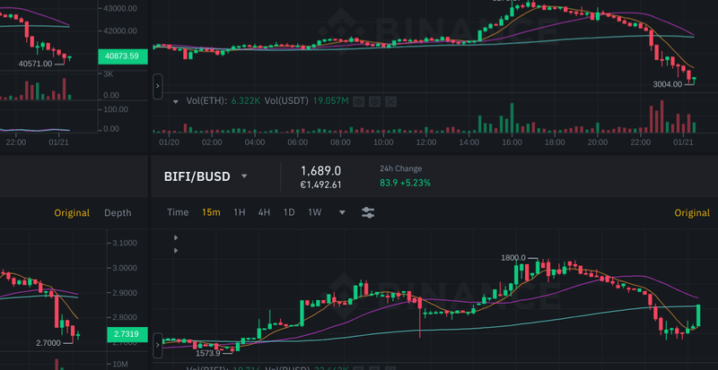
Task: Open chart technical indicator settings icon
Action: pos(368,212)
